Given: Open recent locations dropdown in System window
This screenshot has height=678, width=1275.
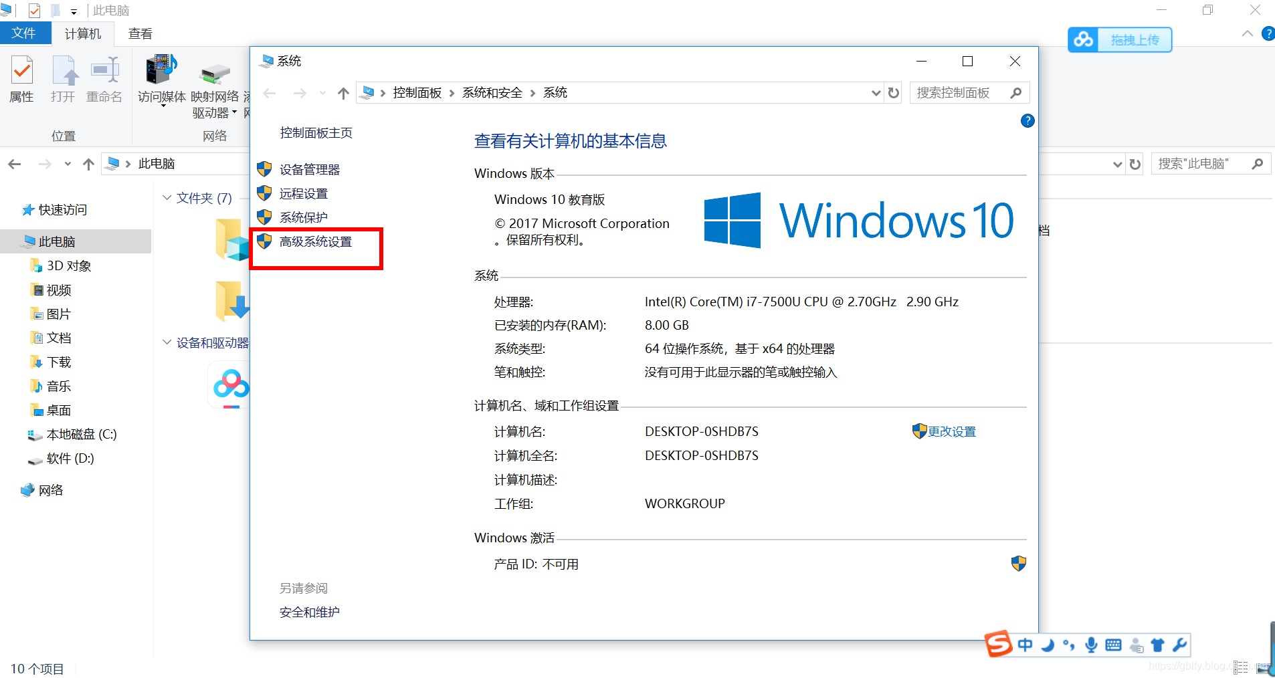Looking at the screenshot, I should (x=322, y=93).
